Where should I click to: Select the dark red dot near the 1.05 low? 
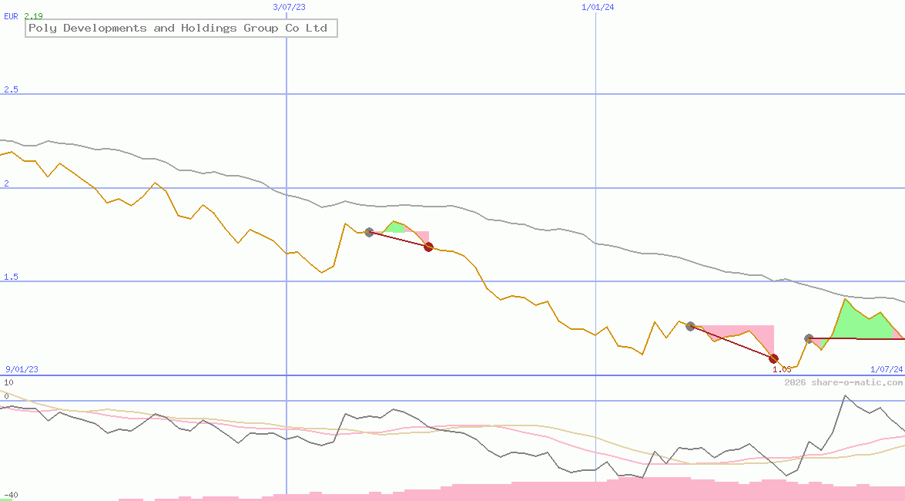773,358
